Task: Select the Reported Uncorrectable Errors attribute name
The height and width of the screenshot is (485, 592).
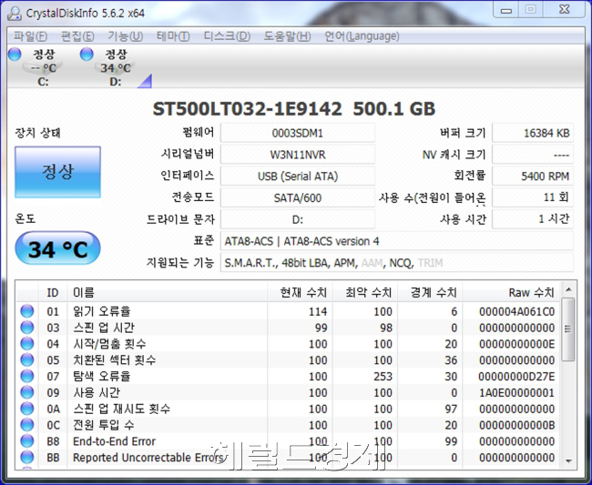Action: point(148,457)
